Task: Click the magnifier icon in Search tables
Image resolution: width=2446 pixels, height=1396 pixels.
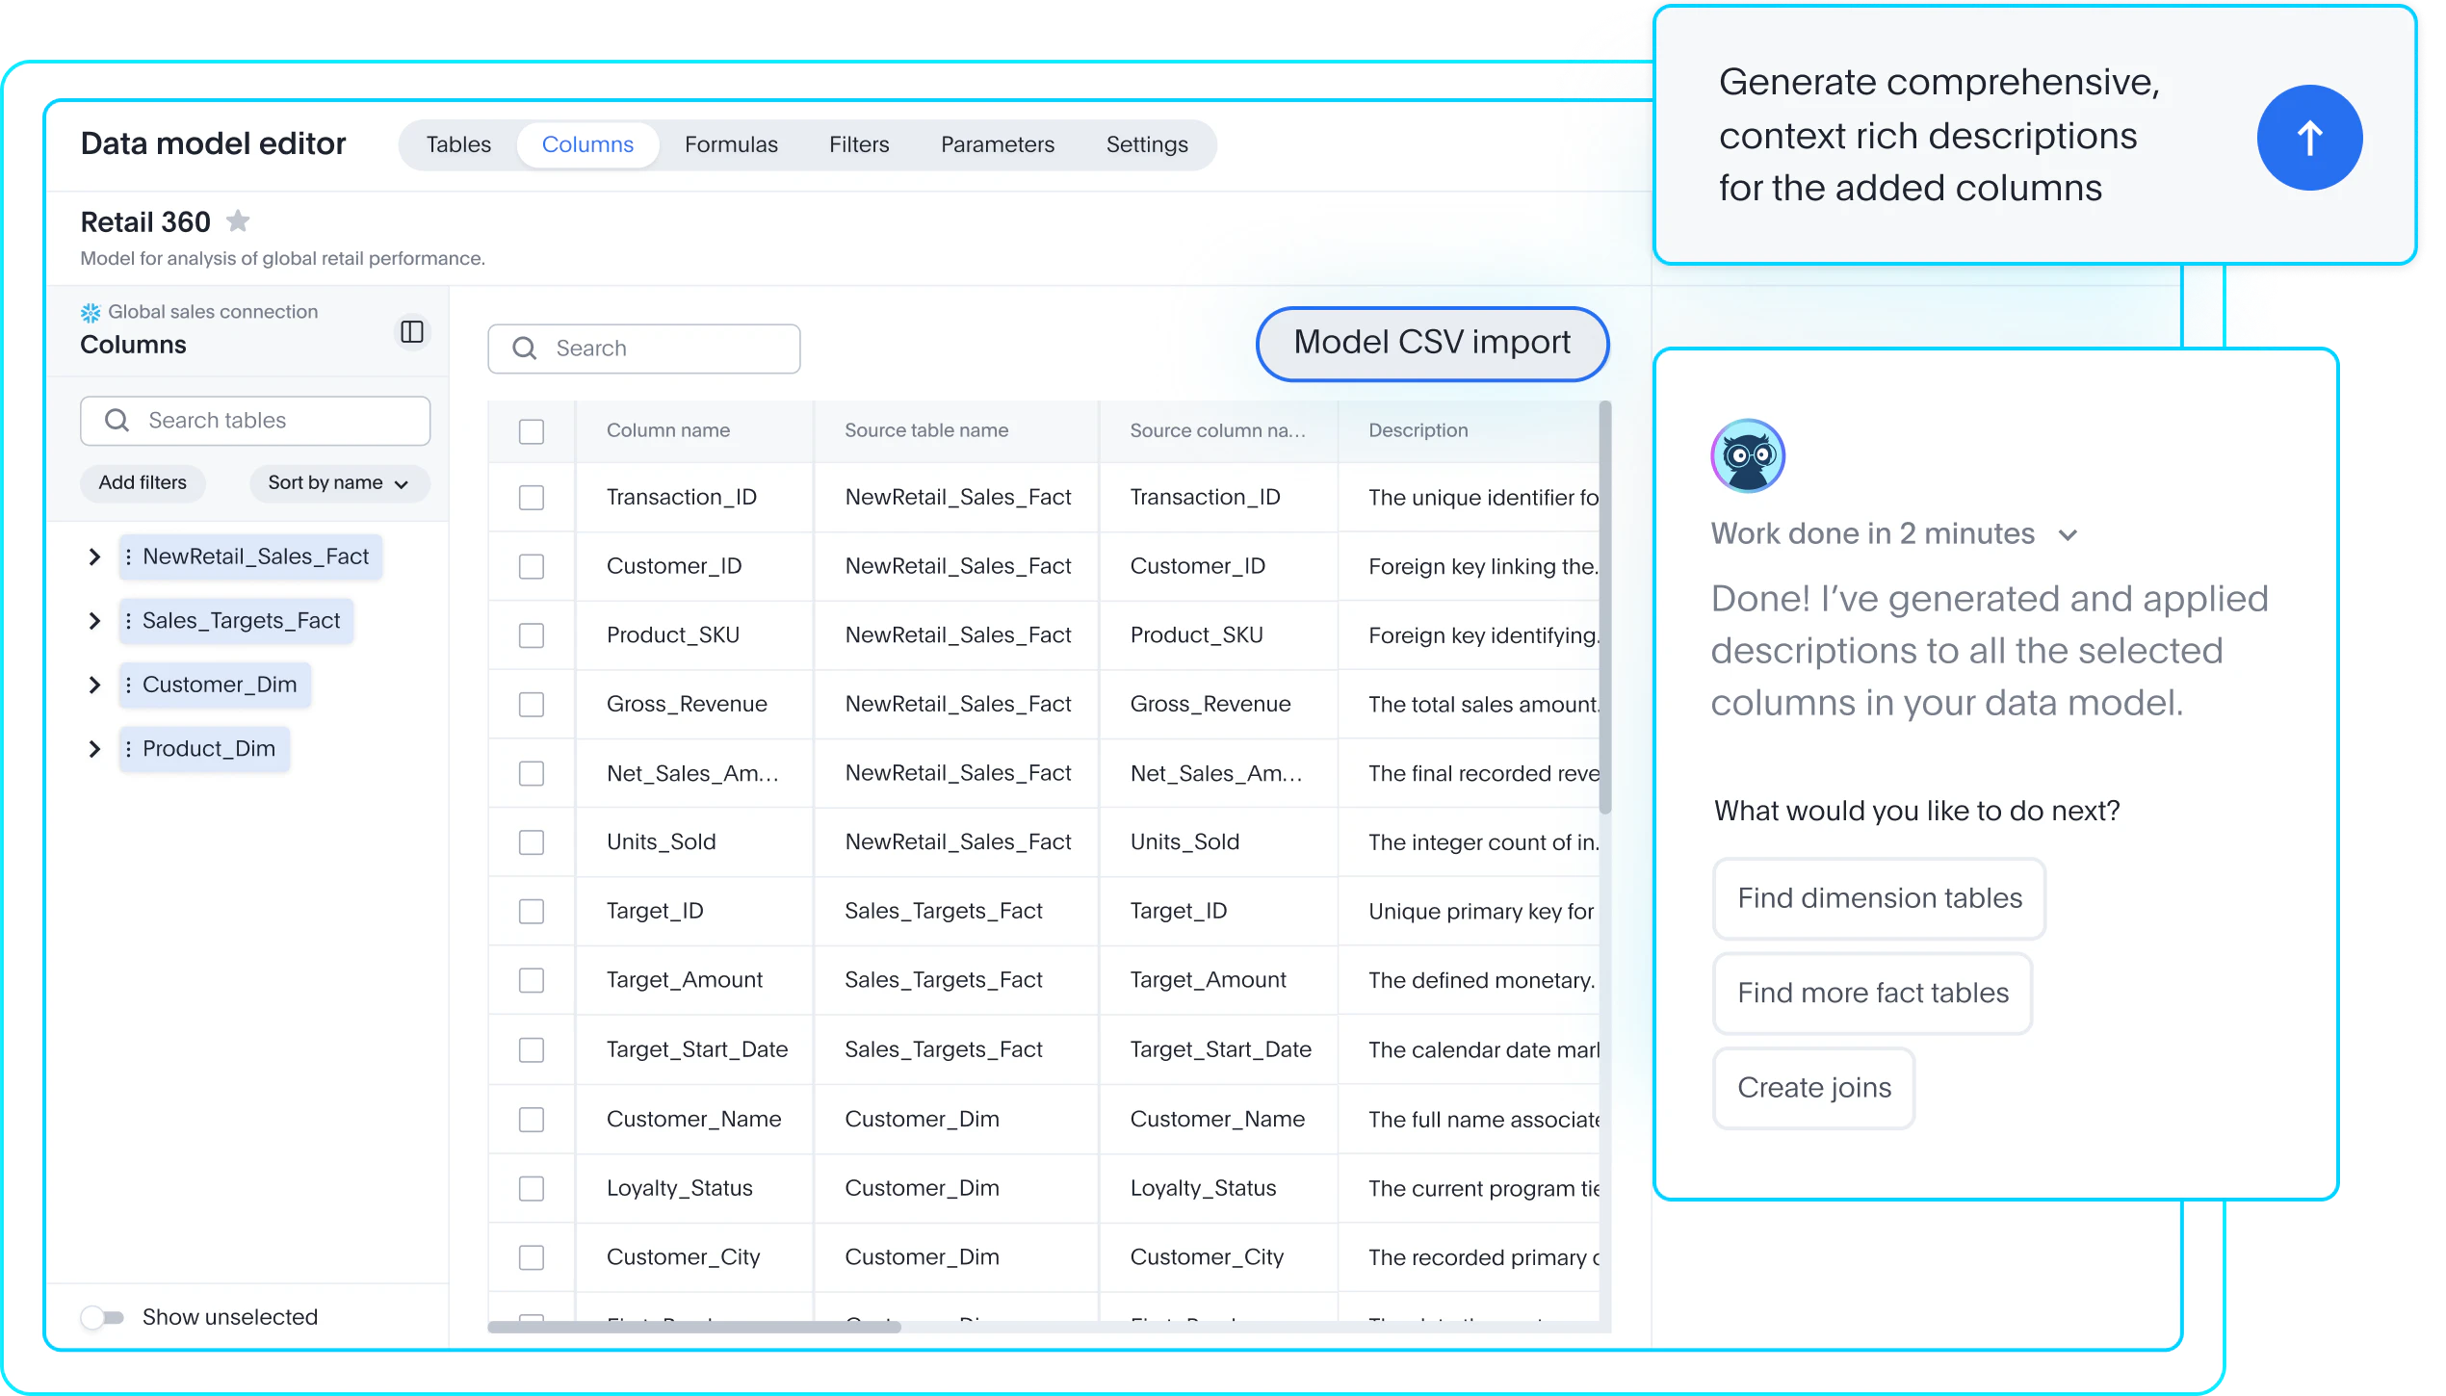Action: point(117,421)
